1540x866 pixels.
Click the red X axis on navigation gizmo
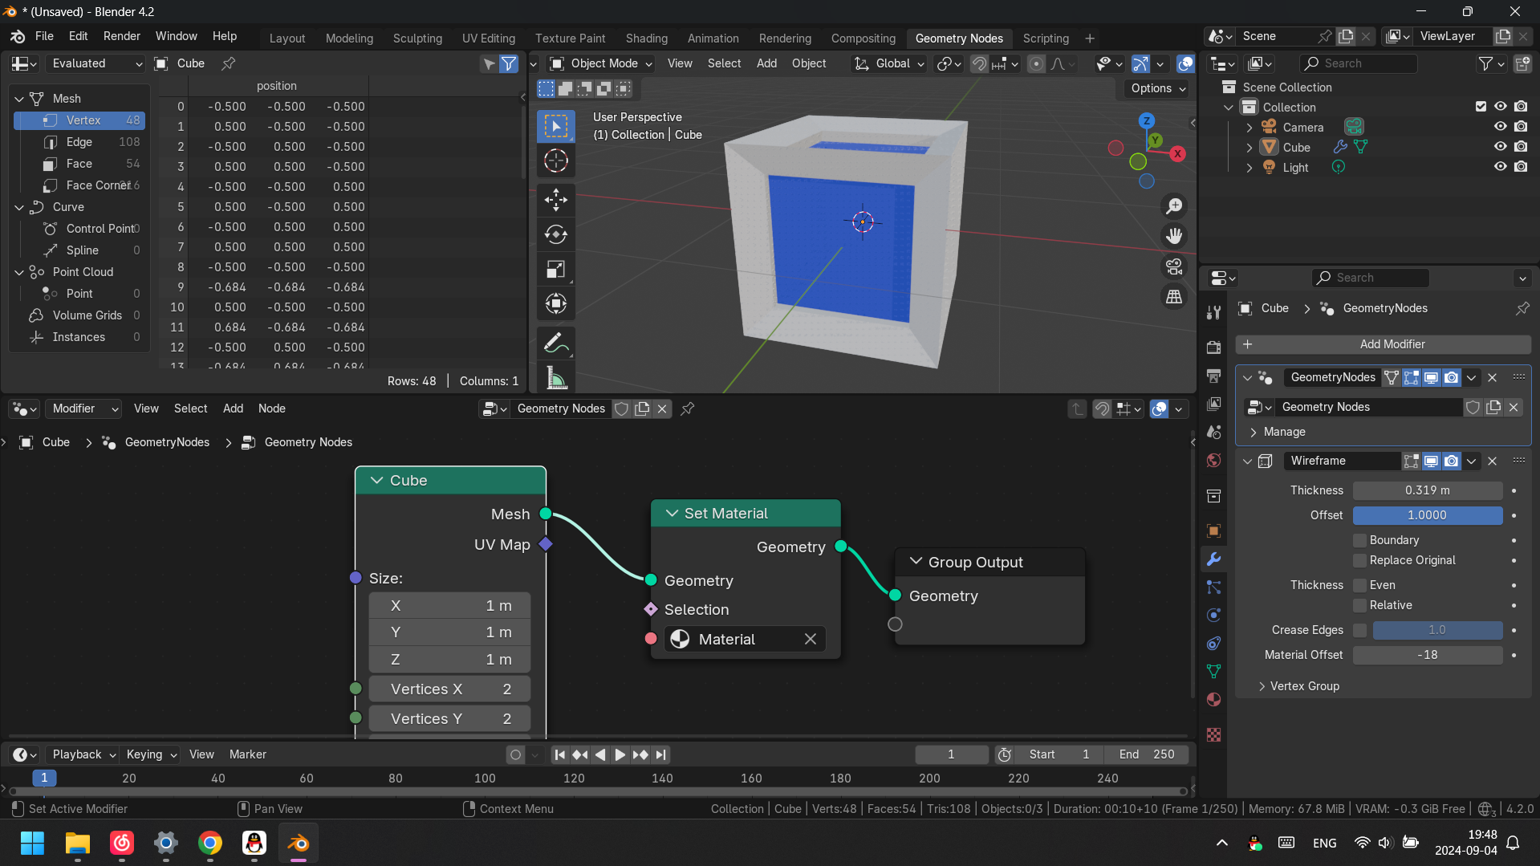tap(1177, 153)
